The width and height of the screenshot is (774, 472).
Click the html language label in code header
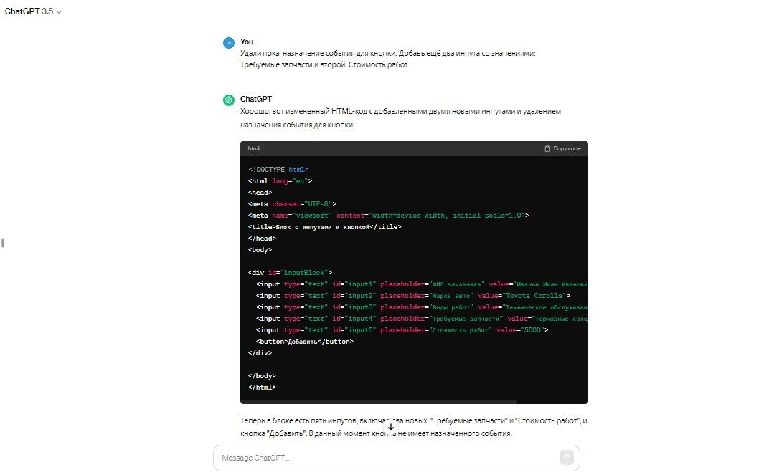pyautogui.click(x=254, y=149)
